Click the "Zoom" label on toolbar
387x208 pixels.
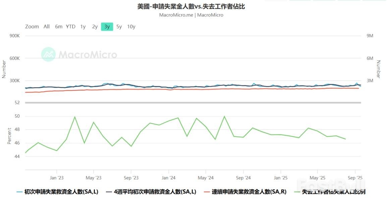pyautogui.click(x=32, y=26)
